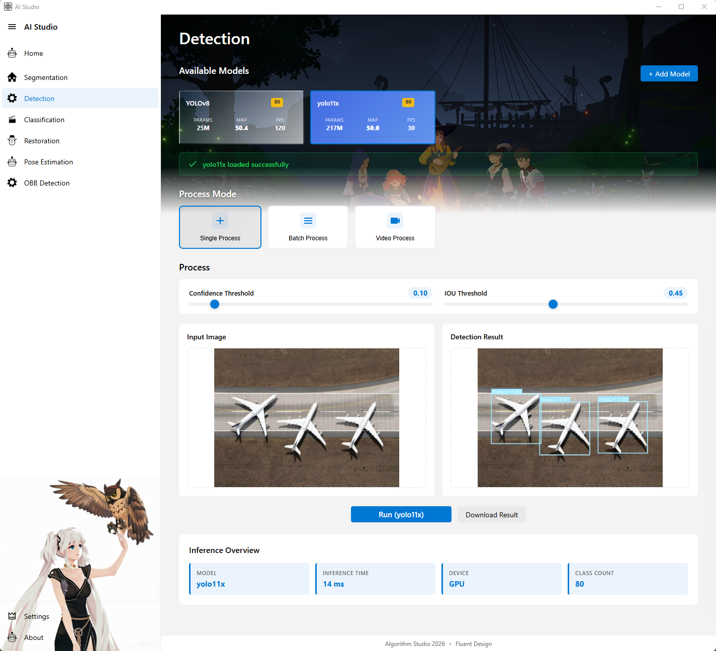Screen dimensions: 716x651
Task: Click the Home robot icon in sidebar
Action: (12, 53)
